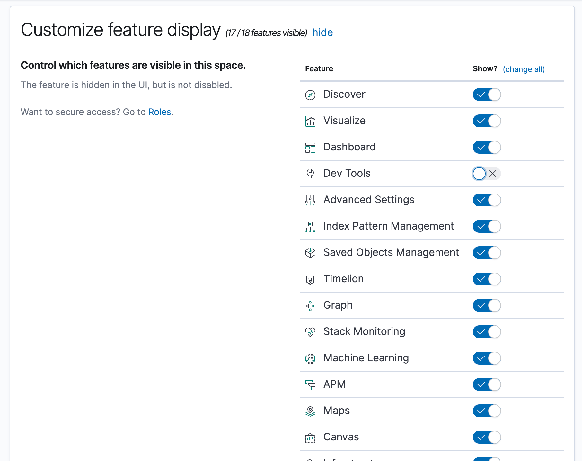Click the Timelion icon
Viewport: 582px width, 461px height.
pos(310,279)
